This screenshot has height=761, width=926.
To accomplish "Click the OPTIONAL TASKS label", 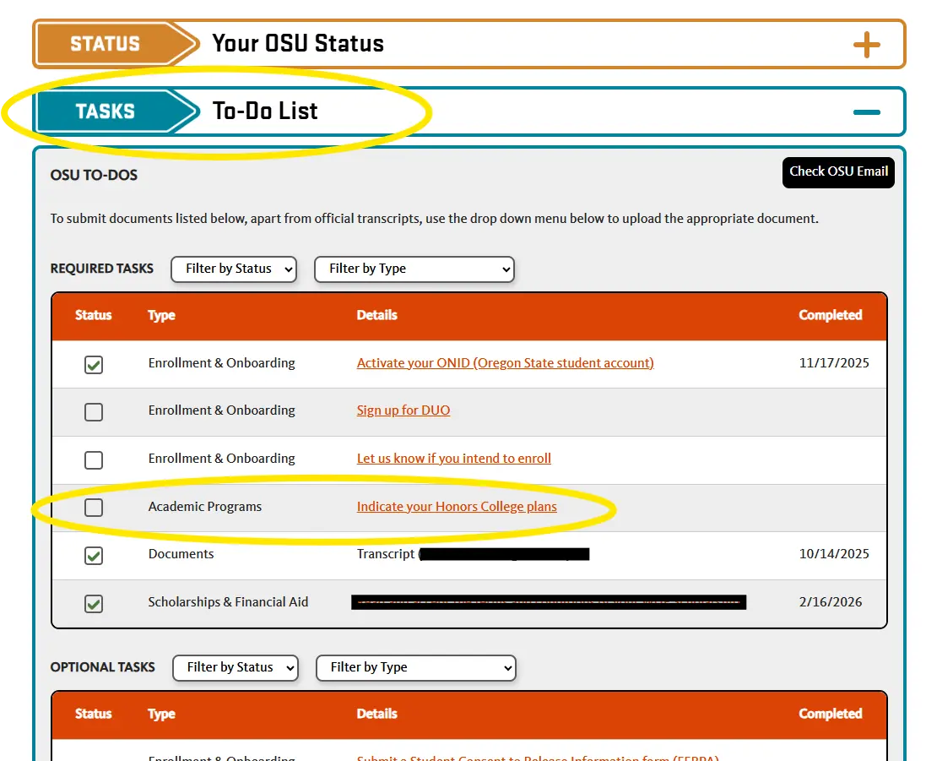I will (x=102, y=667).
